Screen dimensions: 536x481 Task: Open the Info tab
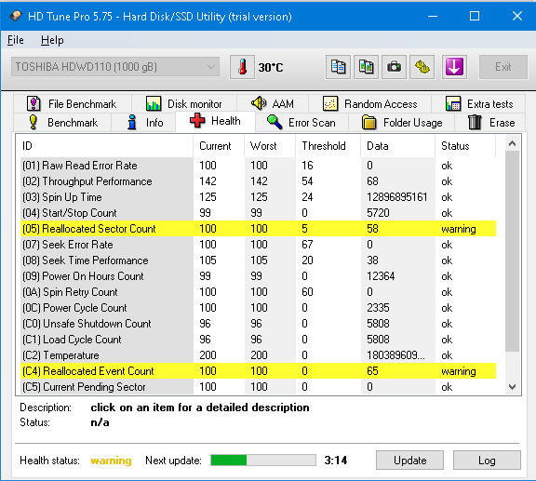pyautogui.click(x=143, y=123)
